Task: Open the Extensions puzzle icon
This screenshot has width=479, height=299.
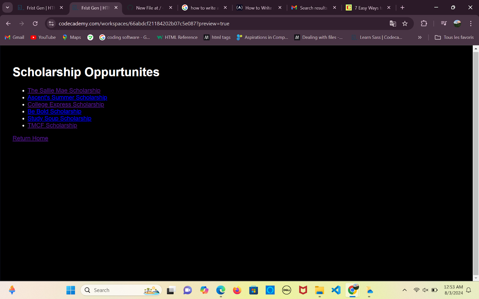Action: [424, 24]
